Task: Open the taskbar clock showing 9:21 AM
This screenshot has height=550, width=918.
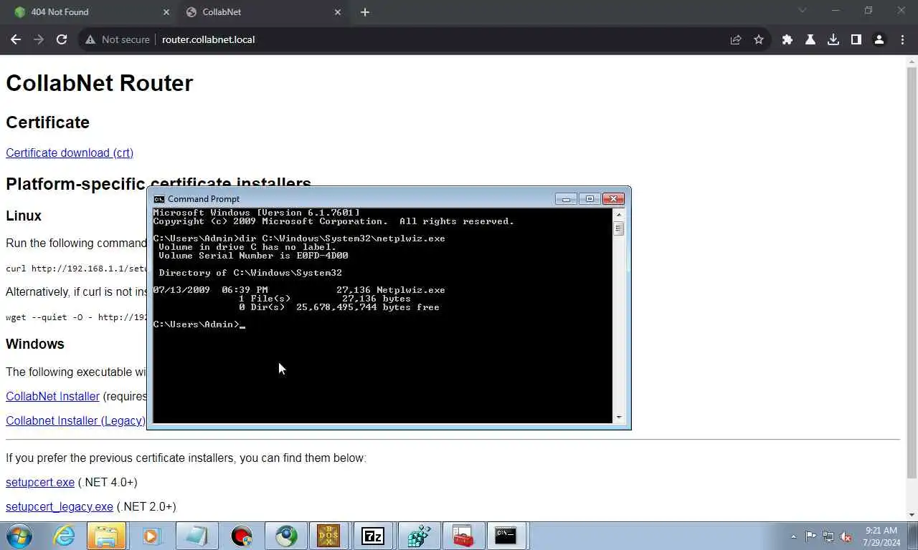Action: (882, 536)
